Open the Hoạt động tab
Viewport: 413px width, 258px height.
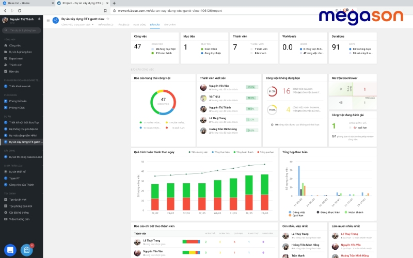tap(139, 24)
